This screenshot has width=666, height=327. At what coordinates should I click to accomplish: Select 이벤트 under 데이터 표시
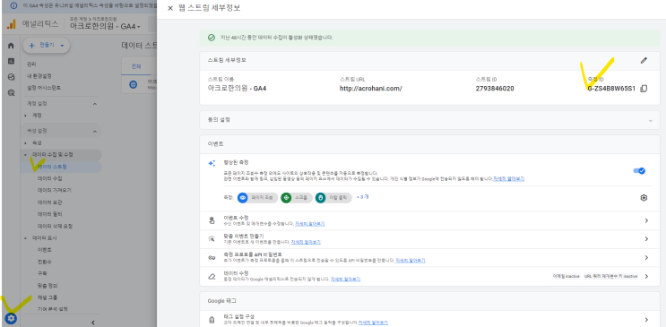[x=45, y=250]
